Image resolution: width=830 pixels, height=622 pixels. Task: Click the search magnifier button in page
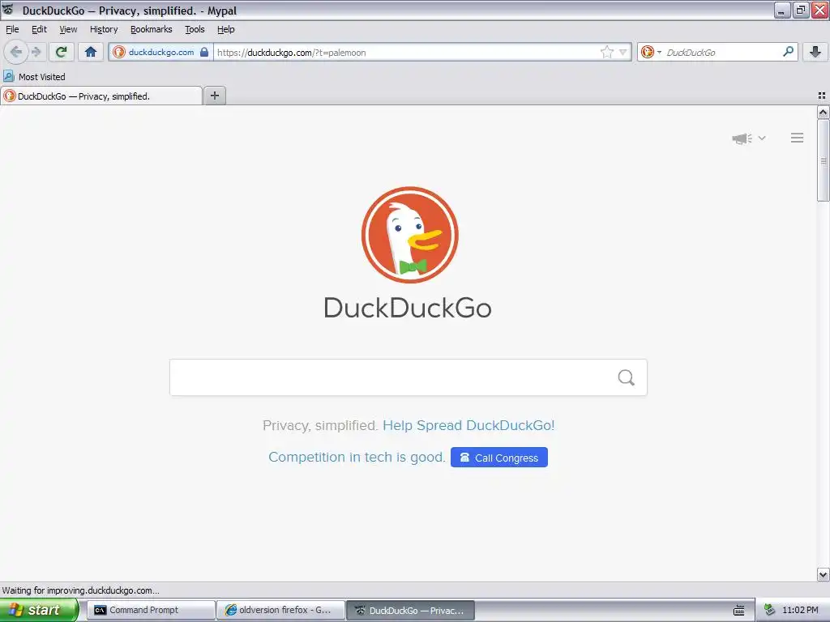pyautogui.click(x=627, y=377)
